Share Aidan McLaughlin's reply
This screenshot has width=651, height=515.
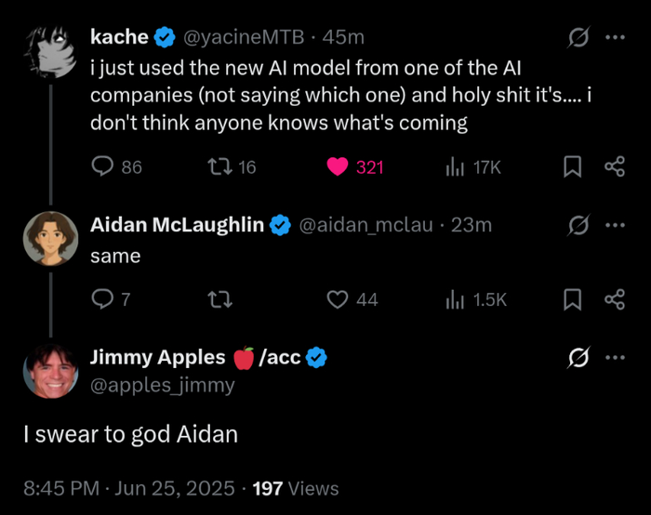tap(614, 299)
